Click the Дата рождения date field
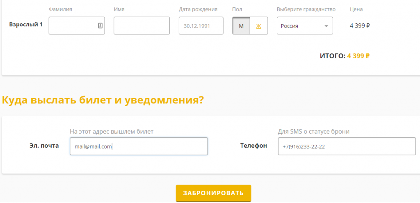This screenshot has height=203, width=420. [x=201, y=26]
